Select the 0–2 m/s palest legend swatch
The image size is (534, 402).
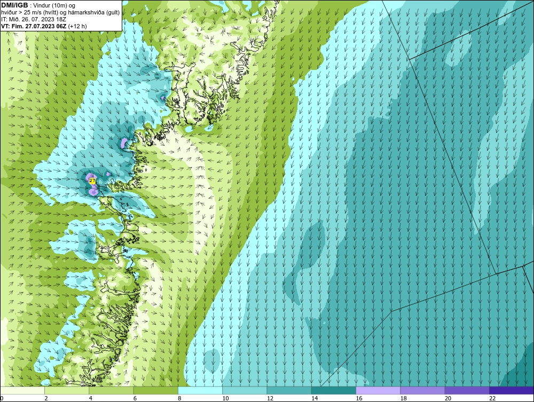(22, 390)
